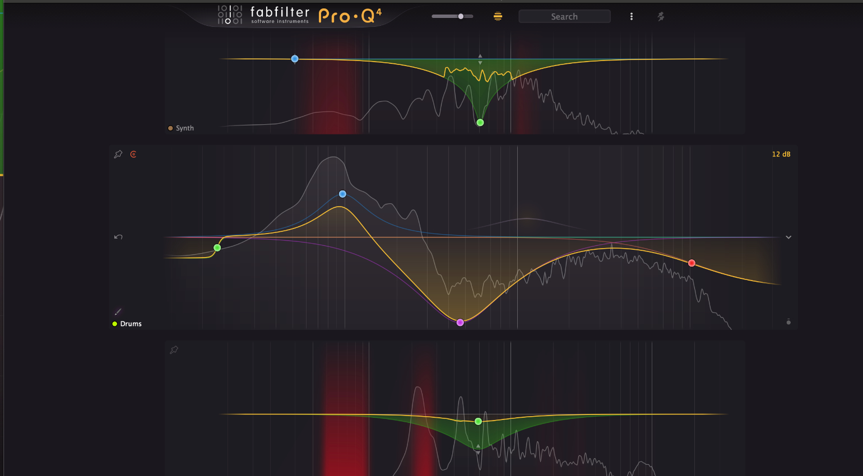Select the green band node in Synth EQ
This screenshot has width=863, height=476.
click(x=480, y=123)
